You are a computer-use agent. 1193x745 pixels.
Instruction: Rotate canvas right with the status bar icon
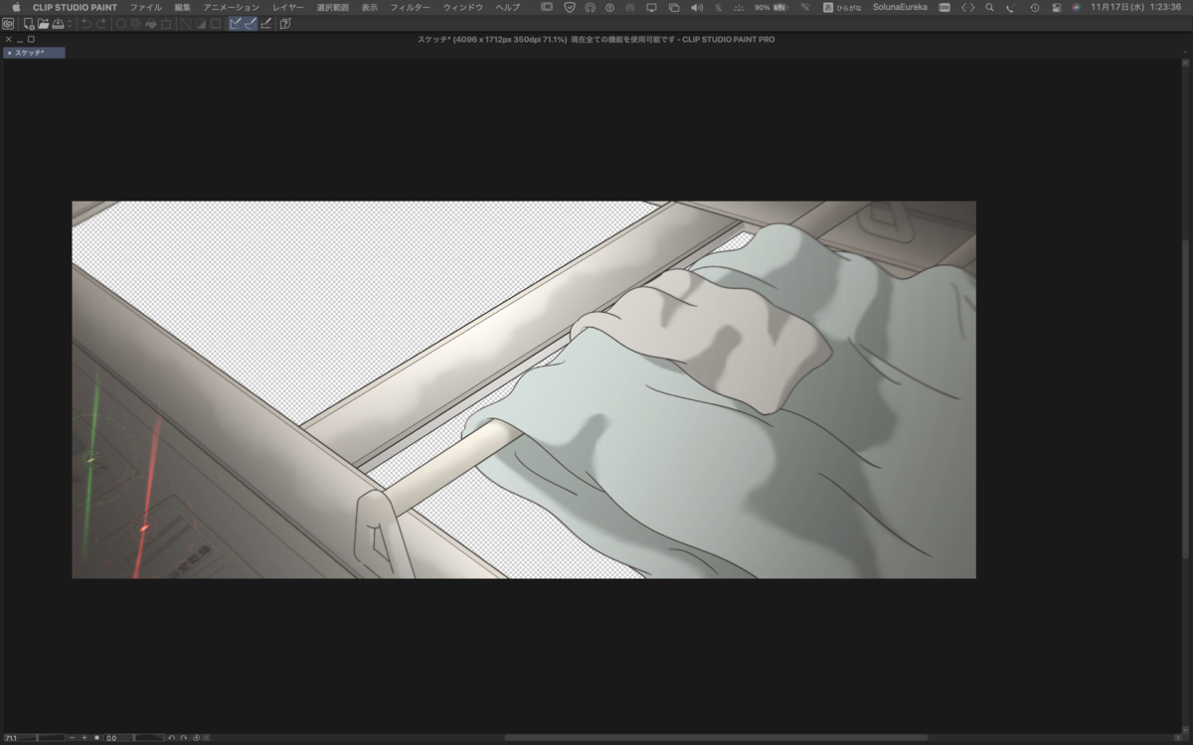click(x=184, y=738)
